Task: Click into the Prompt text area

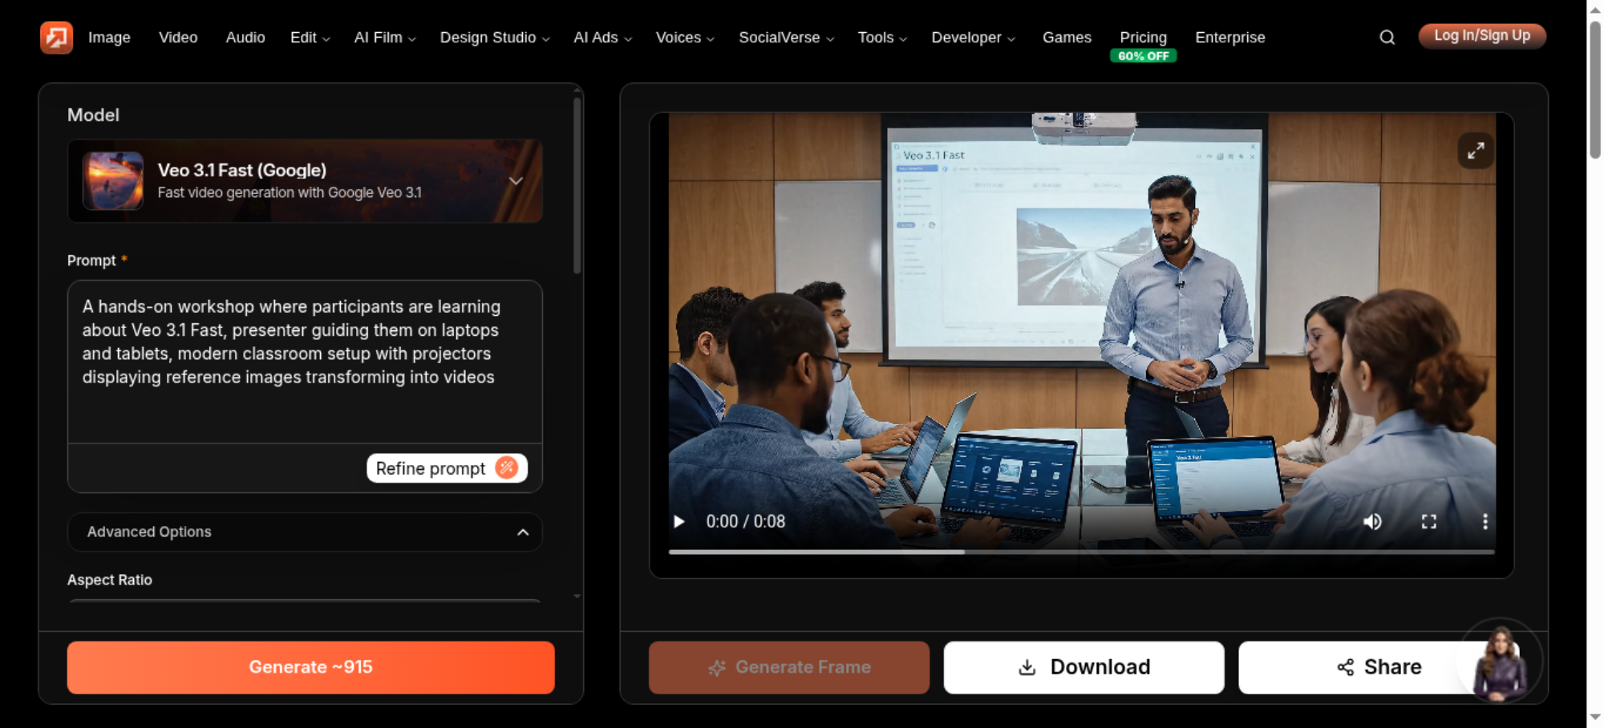Action: click(x=305, y=362)
